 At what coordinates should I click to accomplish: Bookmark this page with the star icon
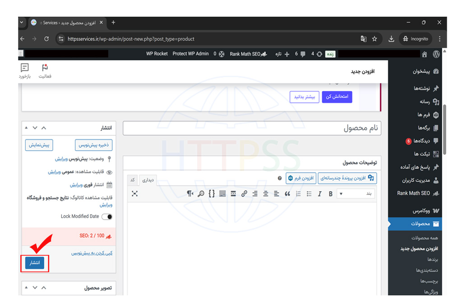pyautogui.click(x=374, y=39)
